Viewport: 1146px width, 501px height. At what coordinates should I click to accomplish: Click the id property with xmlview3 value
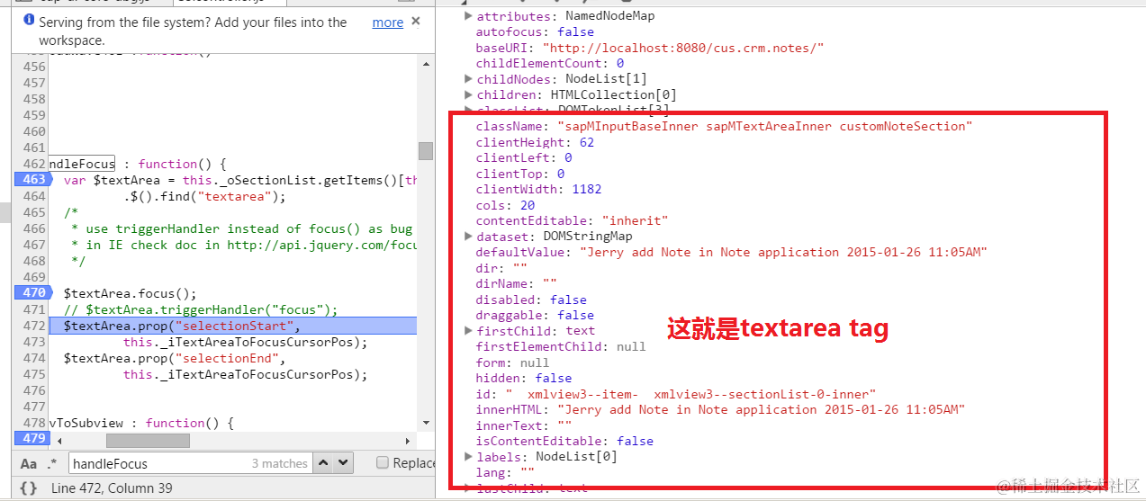pyautogui.click(x=675, y=394)
